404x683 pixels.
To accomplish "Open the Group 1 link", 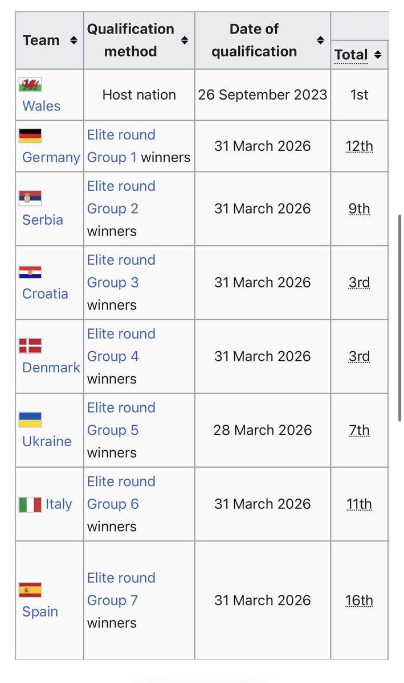I will click(112, 157).
